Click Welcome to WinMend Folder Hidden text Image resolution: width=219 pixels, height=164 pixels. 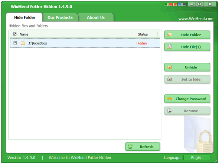click(80, 158)
